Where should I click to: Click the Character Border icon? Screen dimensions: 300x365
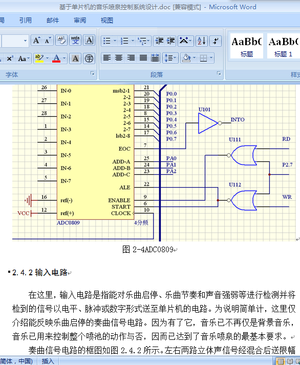[89, 40]
